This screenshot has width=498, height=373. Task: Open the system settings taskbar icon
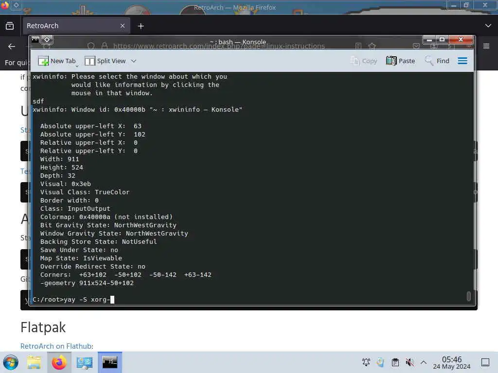tap(85, 362)
